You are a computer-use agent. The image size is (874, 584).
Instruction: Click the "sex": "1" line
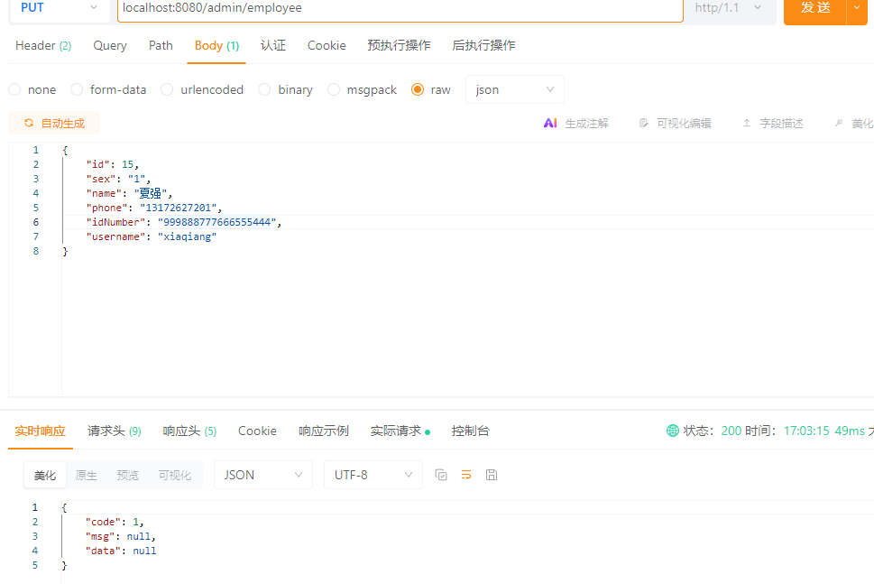[x=119, y=179]
